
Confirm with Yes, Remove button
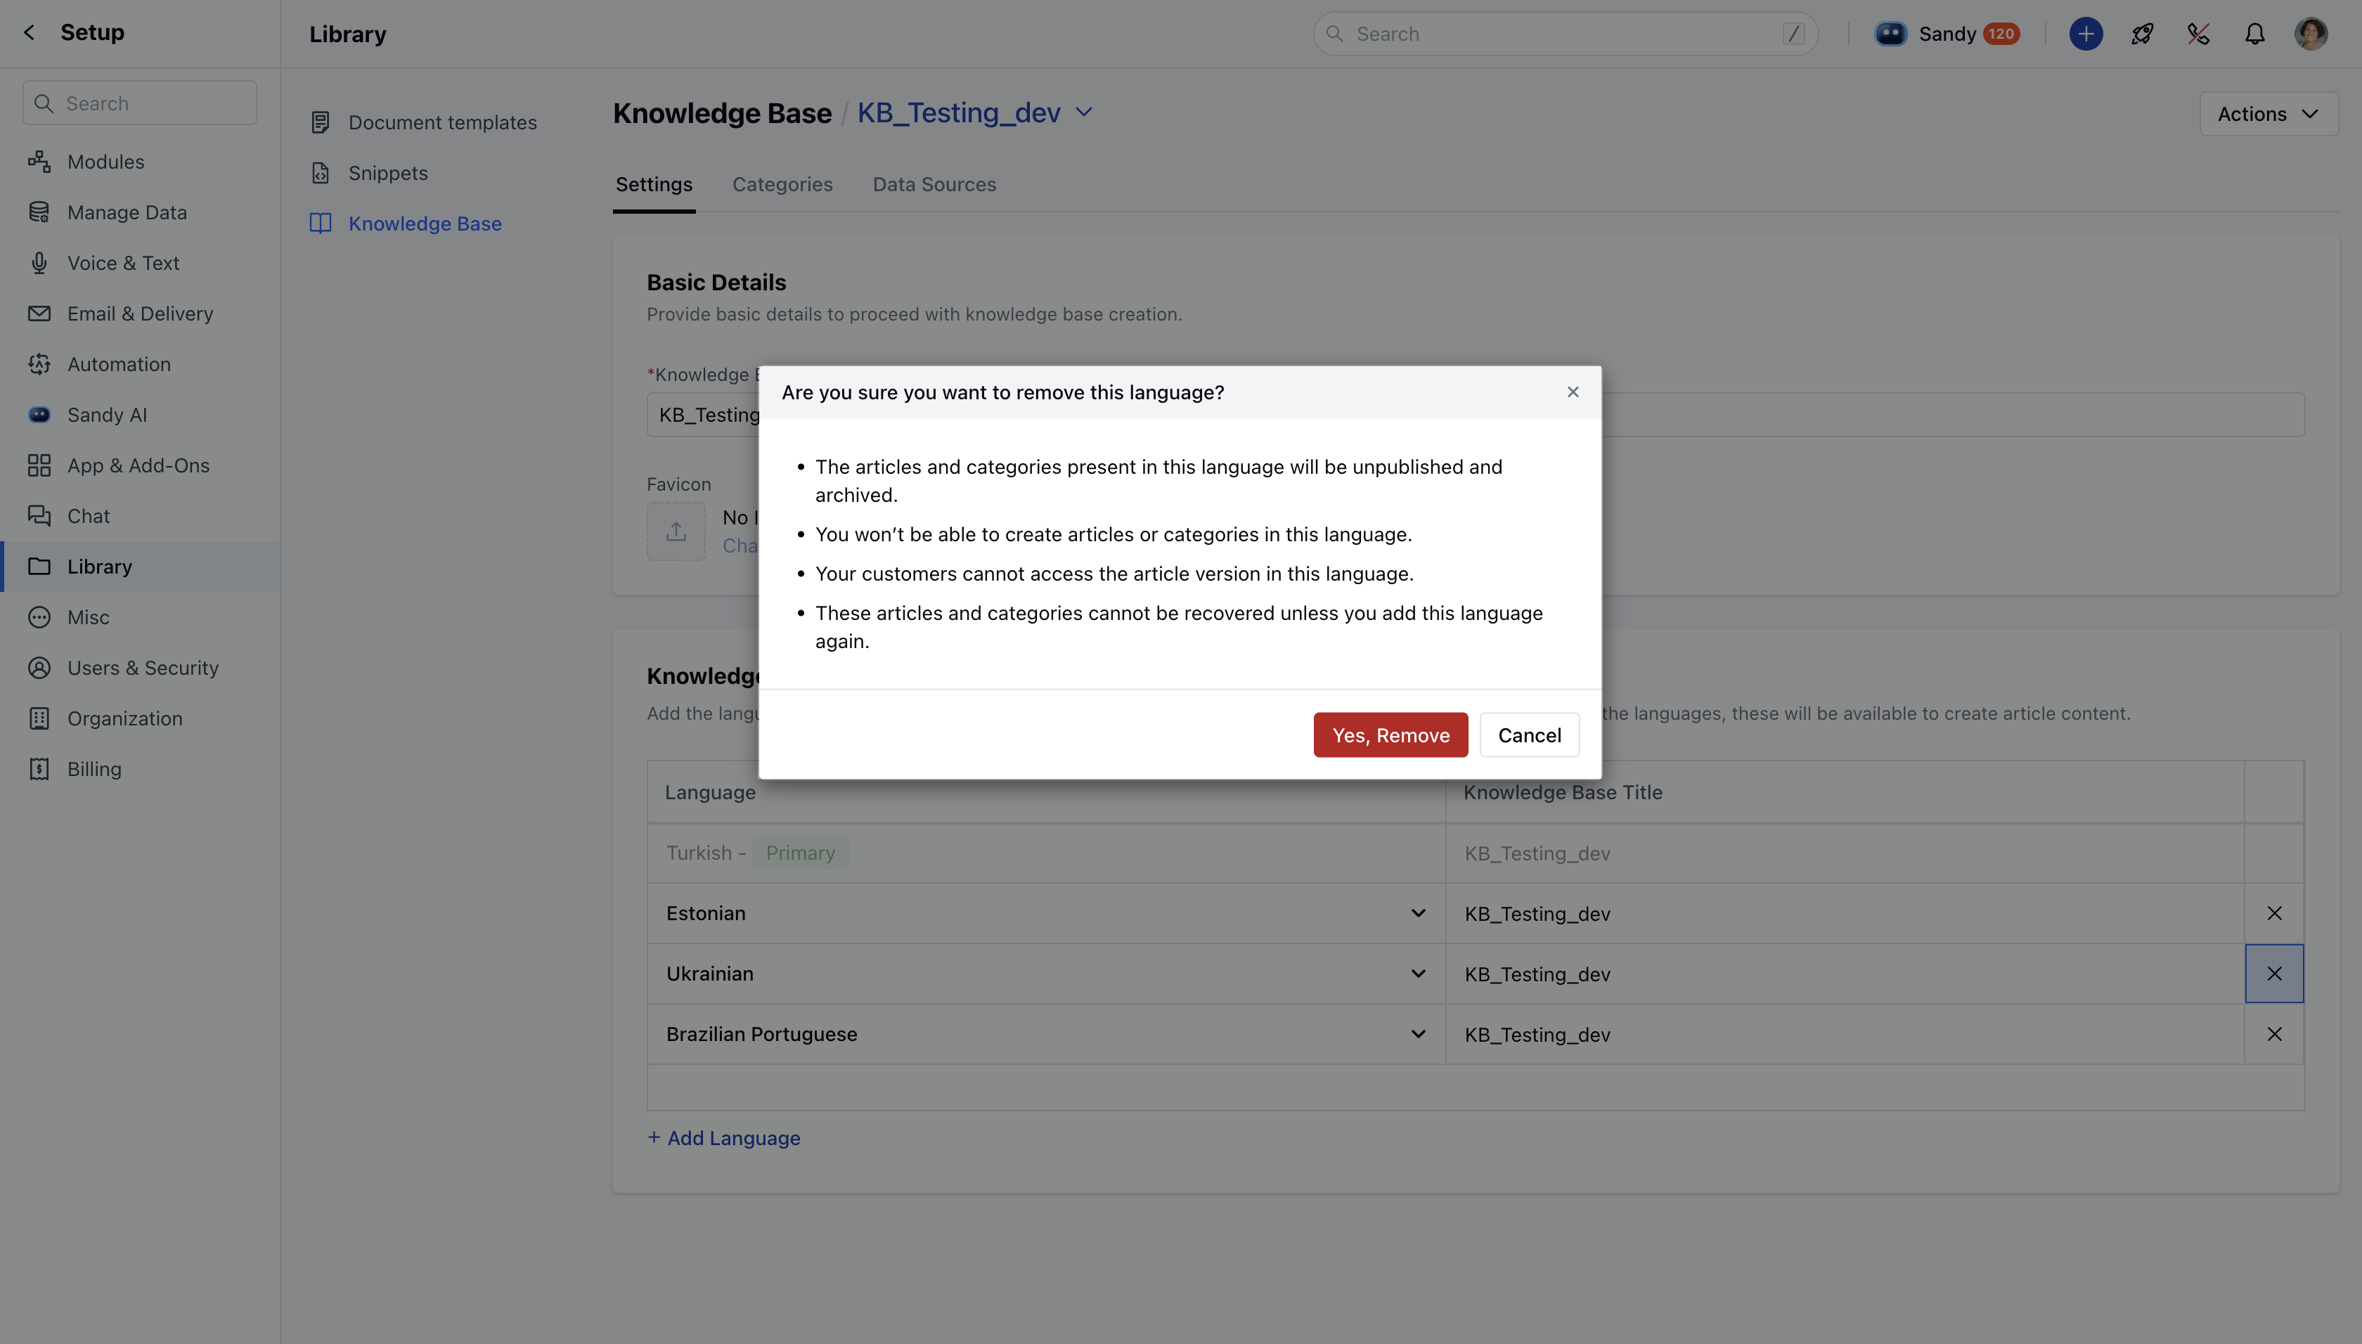(x=1390, y=735)
